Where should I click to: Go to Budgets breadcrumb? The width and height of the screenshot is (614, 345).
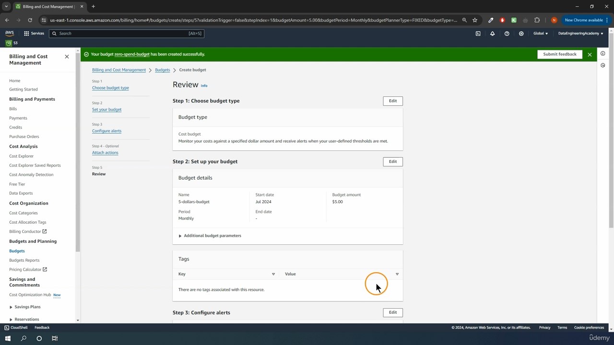click(163, 70)
